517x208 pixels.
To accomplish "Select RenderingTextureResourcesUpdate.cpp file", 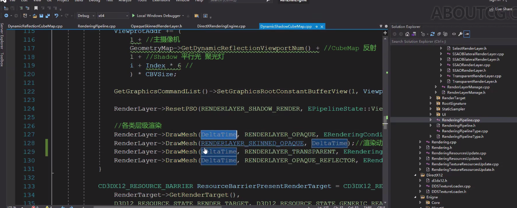I will tap(465, 164).
